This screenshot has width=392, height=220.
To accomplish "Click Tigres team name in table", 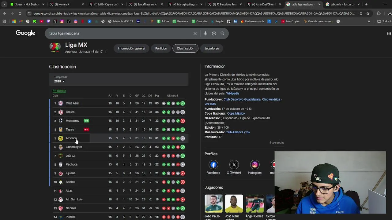I will [70, 130].
